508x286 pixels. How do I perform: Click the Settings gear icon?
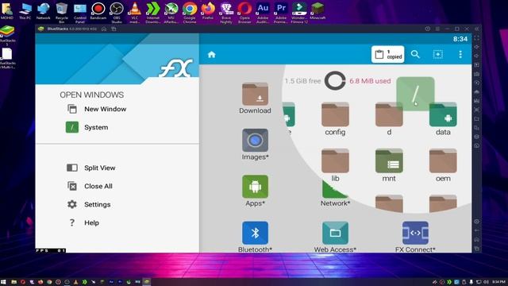[x=72, y=204]
